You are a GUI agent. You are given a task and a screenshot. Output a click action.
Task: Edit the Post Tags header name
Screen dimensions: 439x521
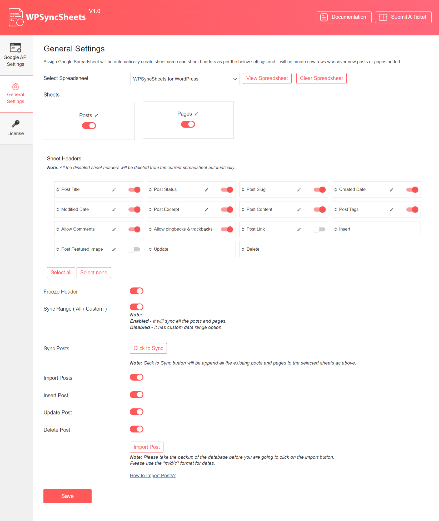pos(392,210)
